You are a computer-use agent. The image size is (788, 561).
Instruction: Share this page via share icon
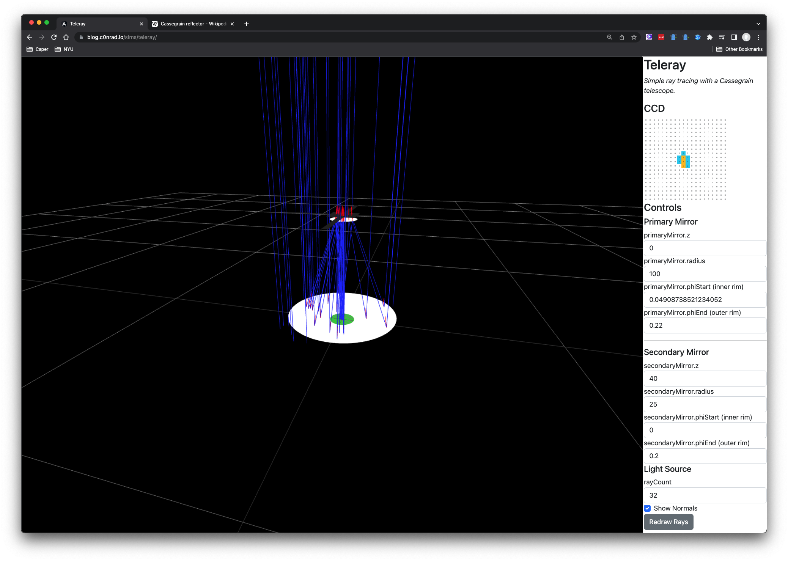click(x=621, y=37)
